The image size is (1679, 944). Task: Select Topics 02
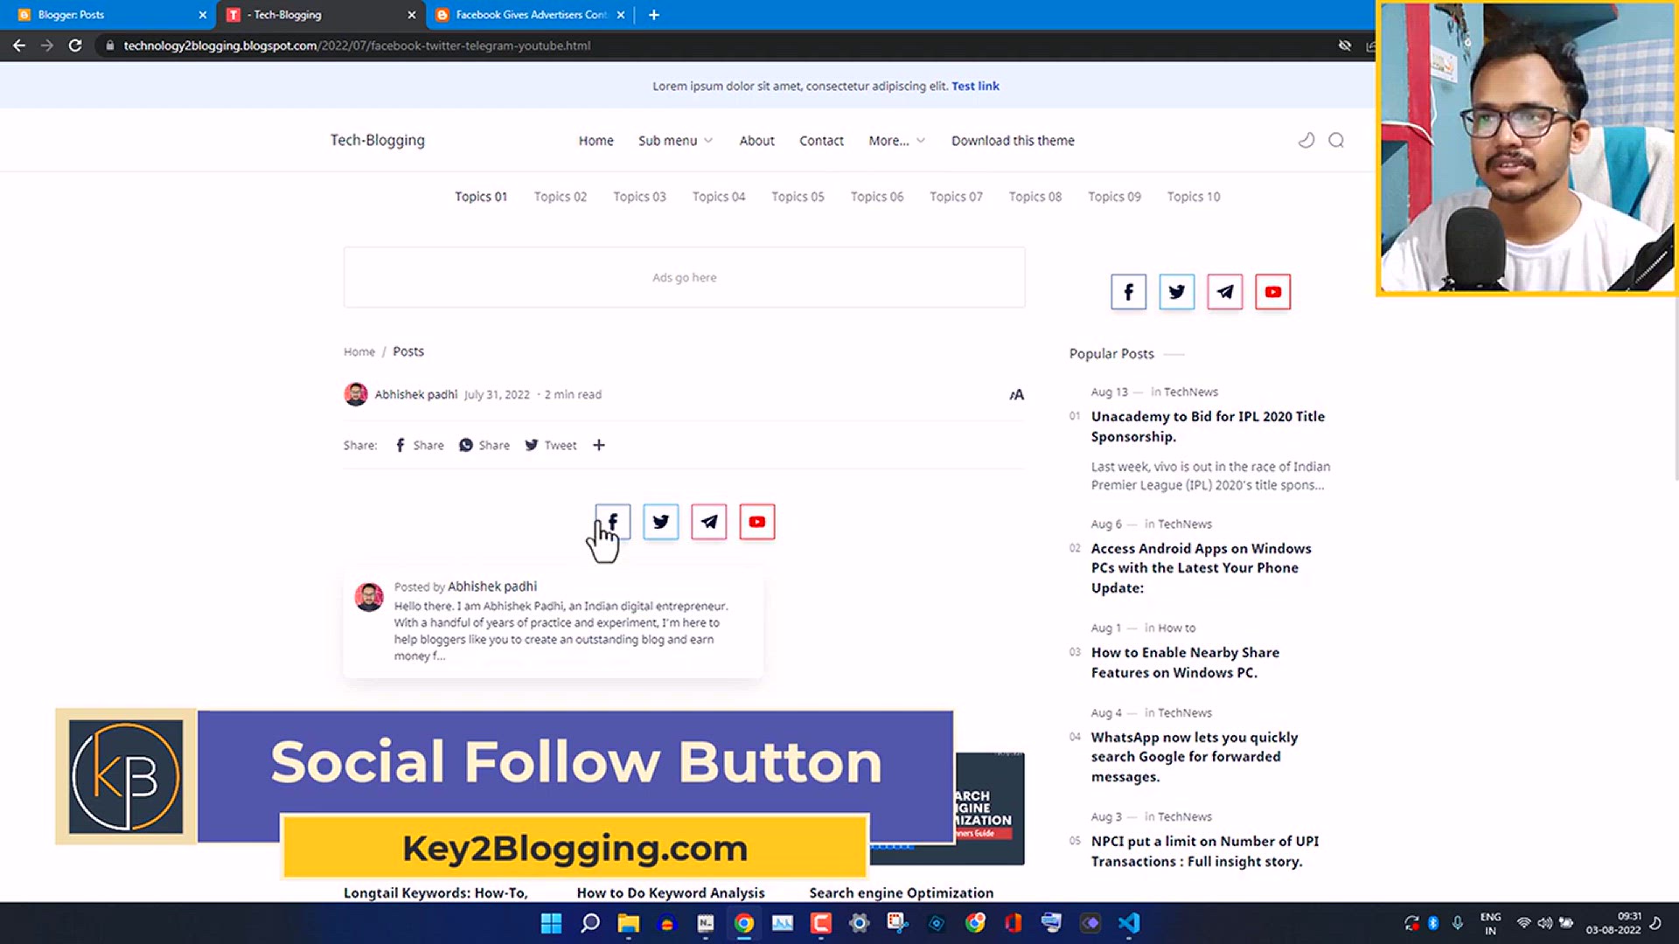click(x=561, y=197)
